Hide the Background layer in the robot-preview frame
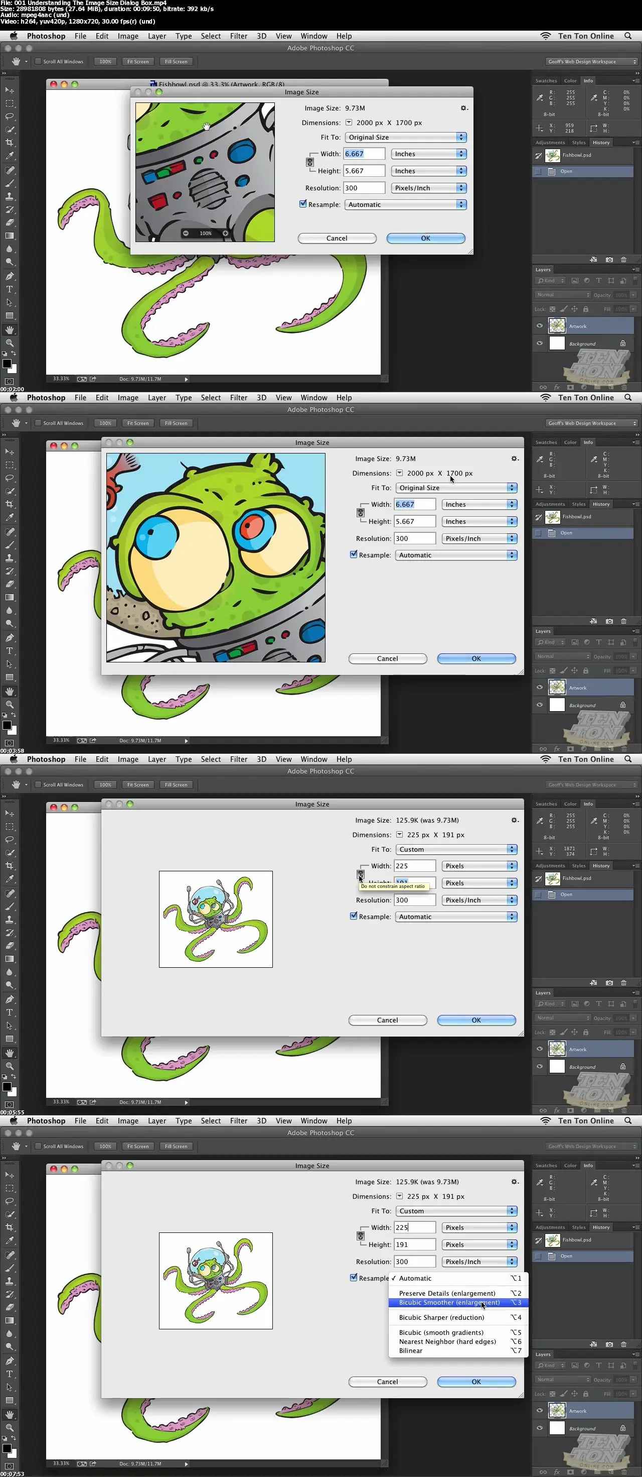 coord(540,344)
